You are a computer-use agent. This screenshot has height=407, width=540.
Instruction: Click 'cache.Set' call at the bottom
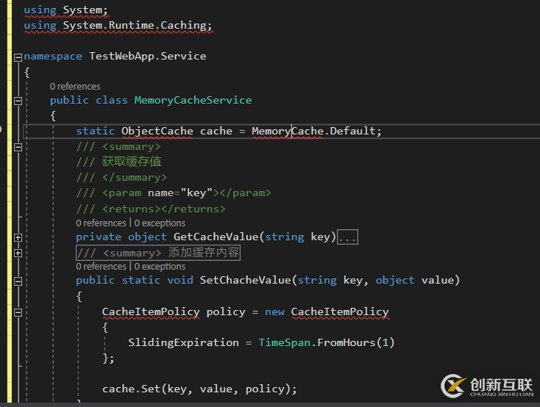[131, 389]
